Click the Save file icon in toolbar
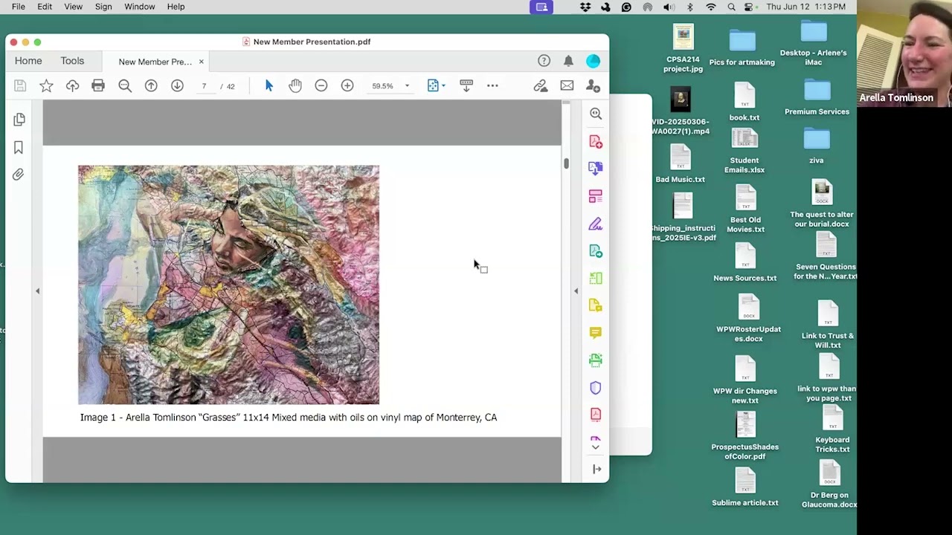The height and width of the screenshot is (535, 952). click(x=20, y=86)
